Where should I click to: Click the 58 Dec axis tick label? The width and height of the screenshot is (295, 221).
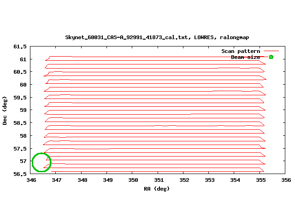(23, 136)
